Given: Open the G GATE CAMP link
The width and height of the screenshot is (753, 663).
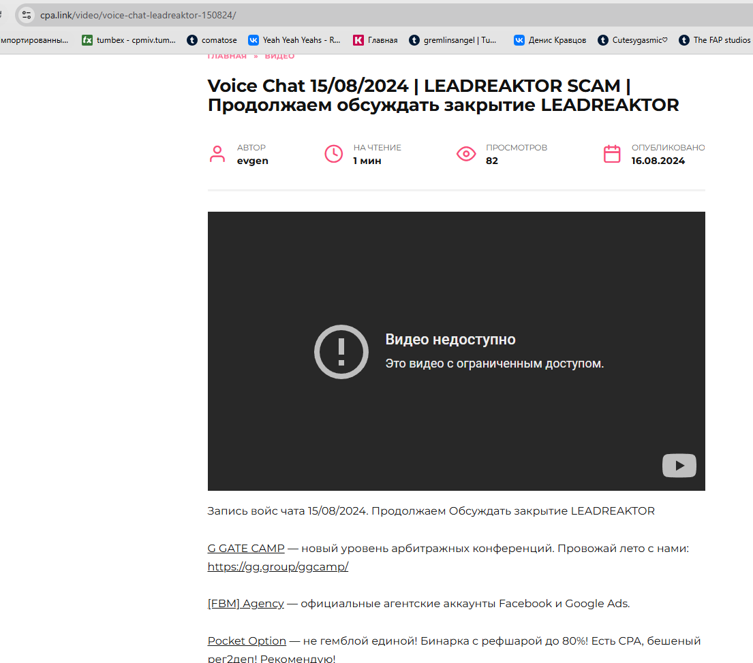Looking at the screenshot, I should [246, 549].
